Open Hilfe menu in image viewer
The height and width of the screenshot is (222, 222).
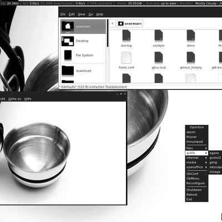coord(28,99)
